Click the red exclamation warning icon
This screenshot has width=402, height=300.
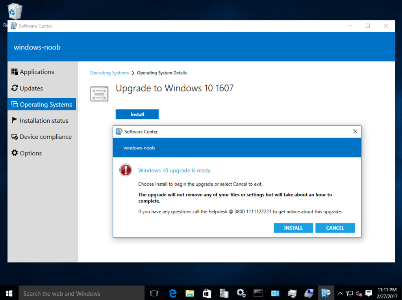(x=126, y=170)
